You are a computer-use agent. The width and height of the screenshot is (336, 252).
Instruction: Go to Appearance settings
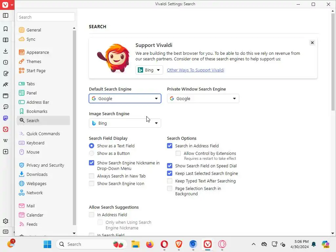pos(38,52)
